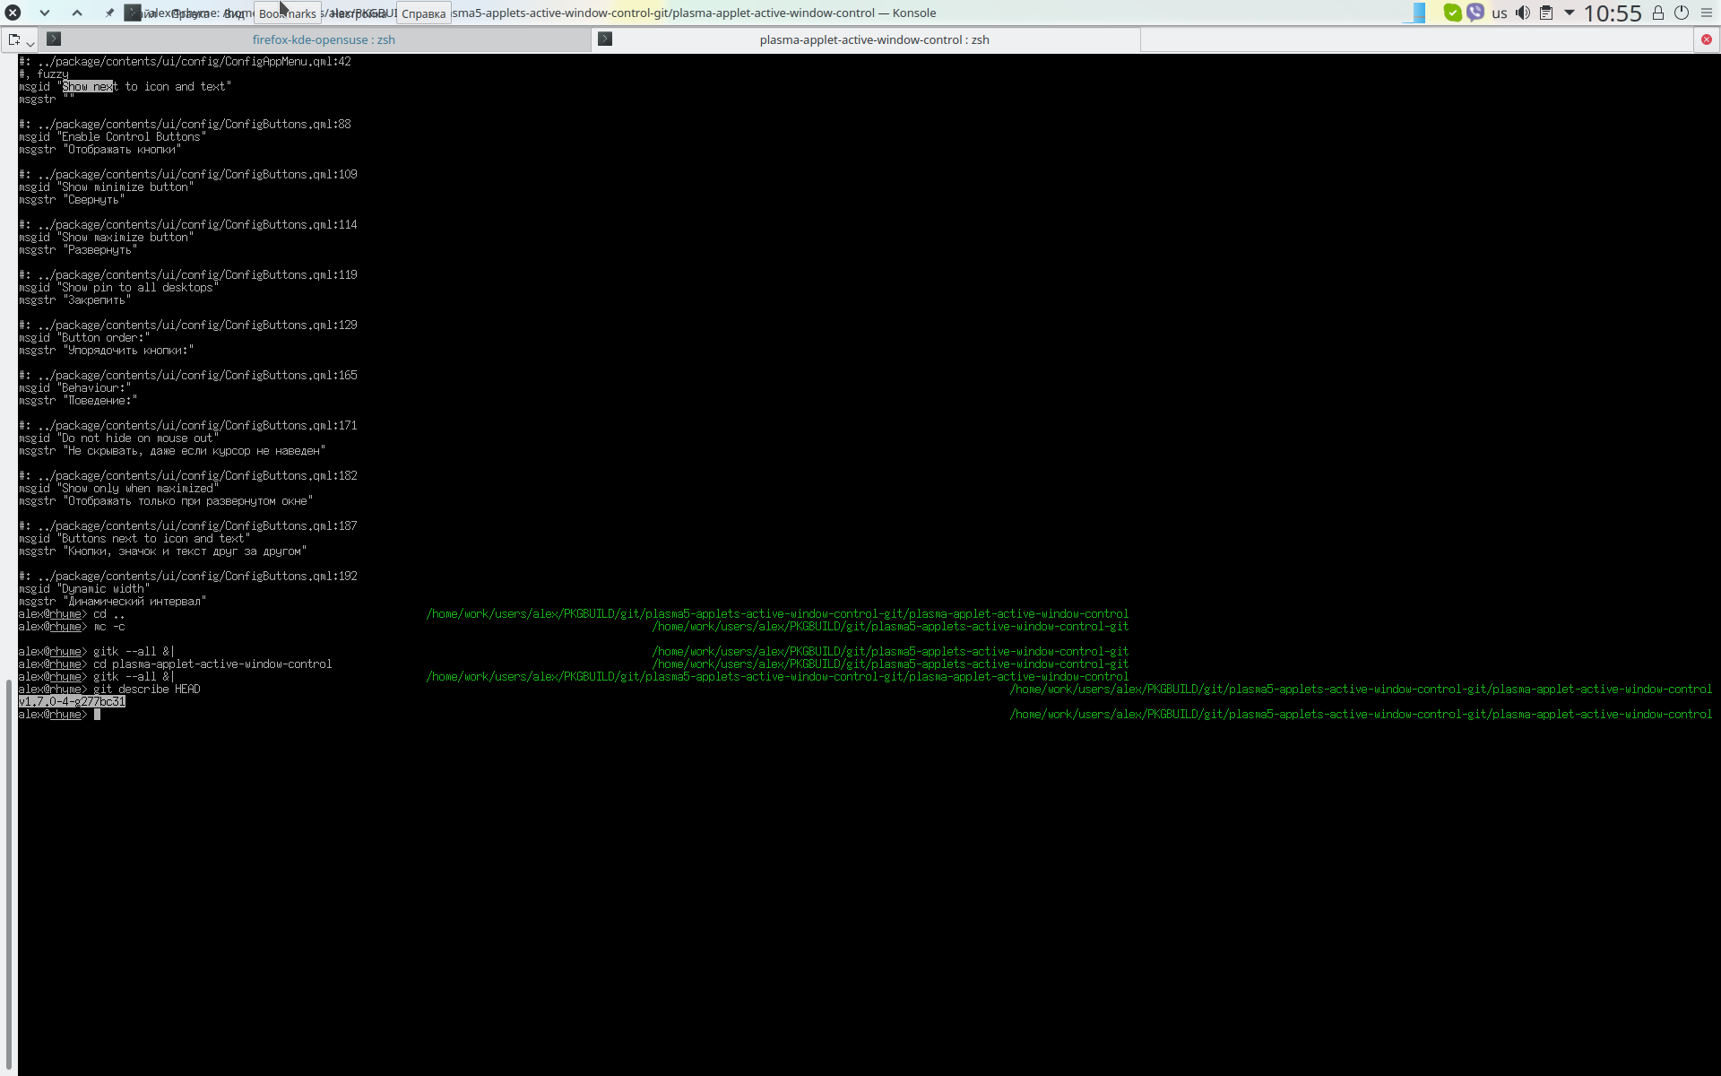Close the current tab with red X
Screen dimensions: 1721x1076
(1707, 39)
